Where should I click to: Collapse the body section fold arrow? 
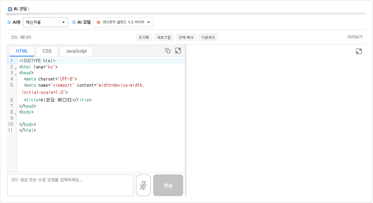15,113
